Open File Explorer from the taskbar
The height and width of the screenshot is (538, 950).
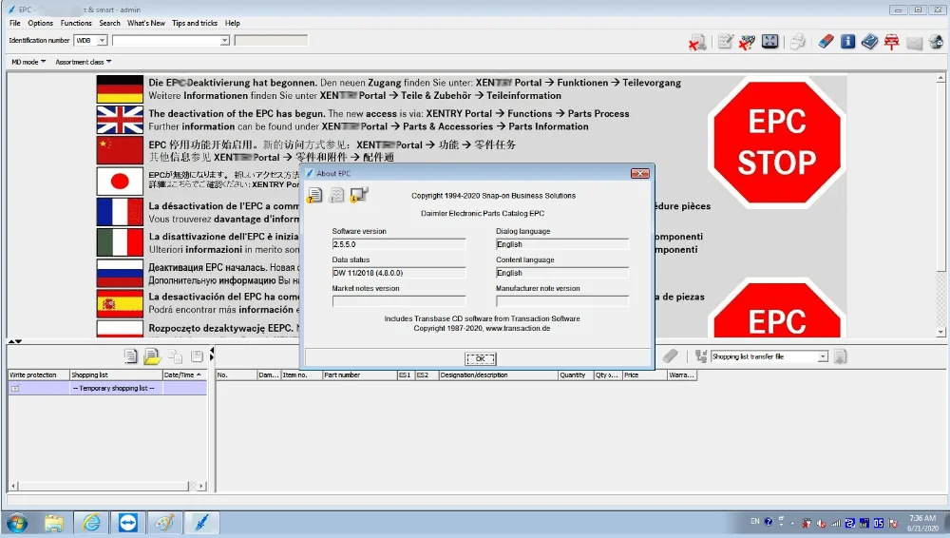point(54,523)
